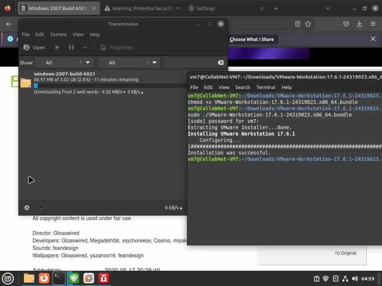Image resolution: width=382 pixels, height=286 pixels.
Task: Click the Choose What I Share button
Action: tap(252, 39)
